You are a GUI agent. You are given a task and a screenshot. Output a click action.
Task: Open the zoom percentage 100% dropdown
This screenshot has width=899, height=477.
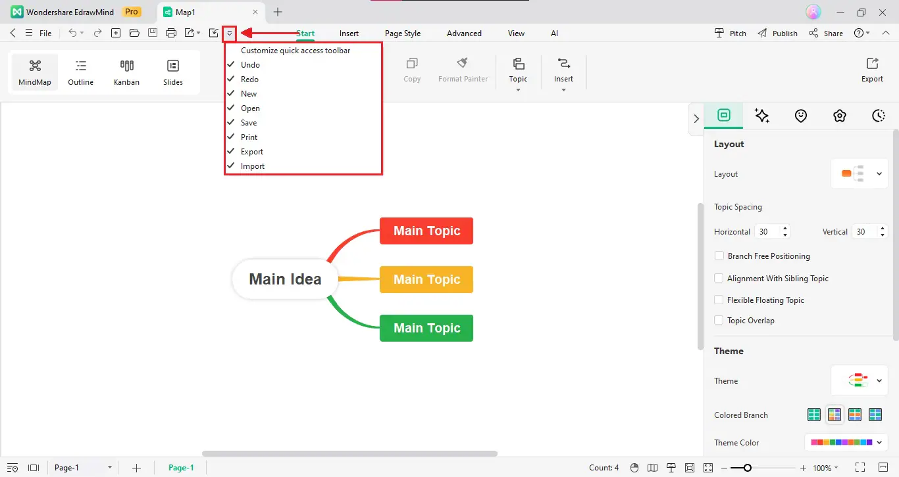(825, 468)
